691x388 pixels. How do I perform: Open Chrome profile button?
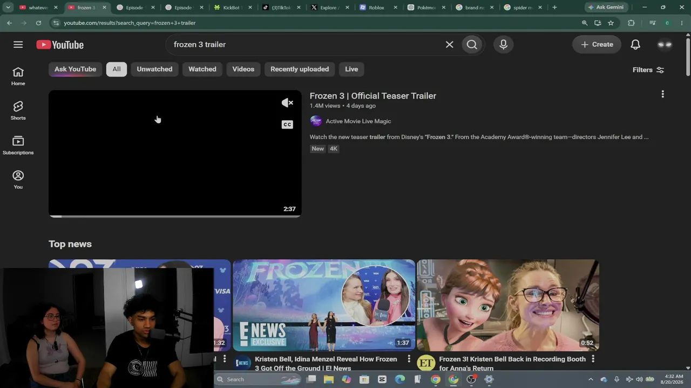point(667,23)
